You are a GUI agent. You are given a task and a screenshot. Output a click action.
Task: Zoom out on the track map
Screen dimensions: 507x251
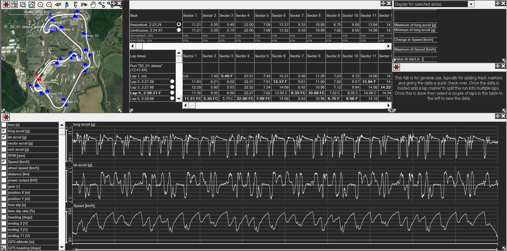49,4
